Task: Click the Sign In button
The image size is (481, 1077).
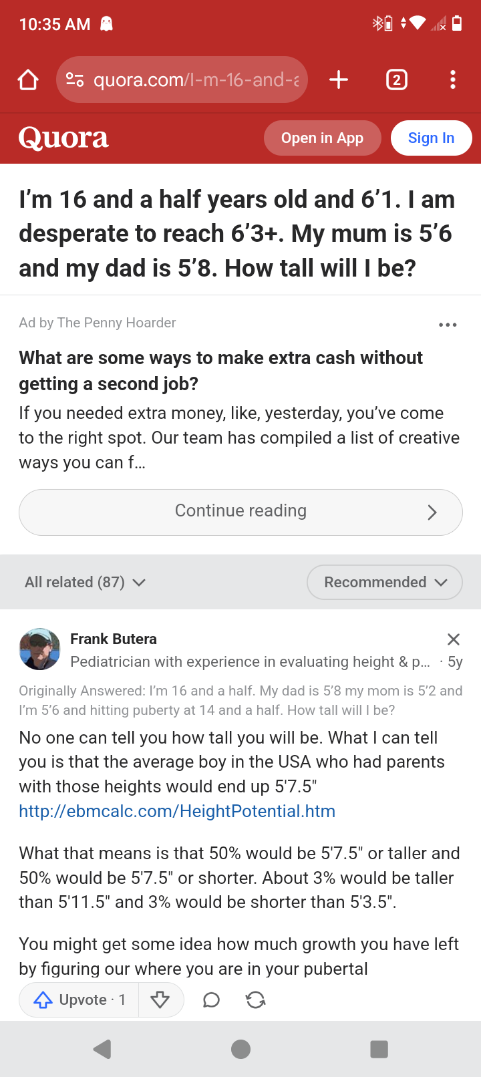Action: click(x=431, y=138)
